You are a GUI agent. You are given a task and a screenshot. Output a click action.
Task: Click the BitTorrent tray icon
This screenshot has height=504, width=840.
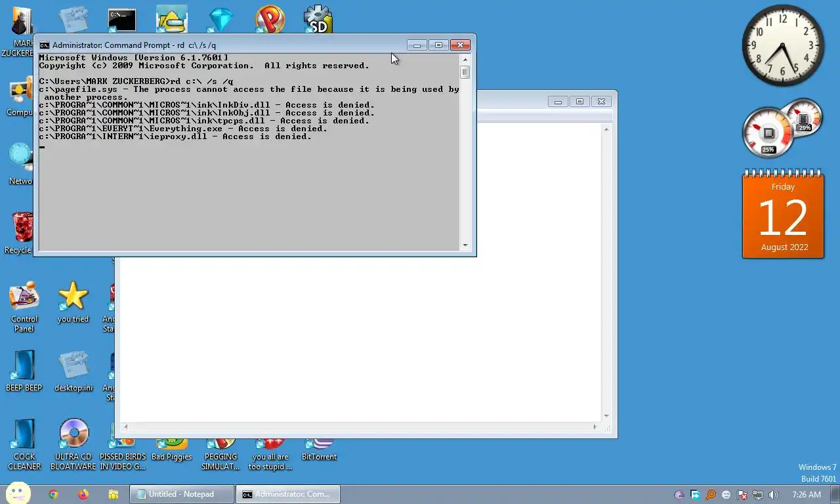(679, 495)
